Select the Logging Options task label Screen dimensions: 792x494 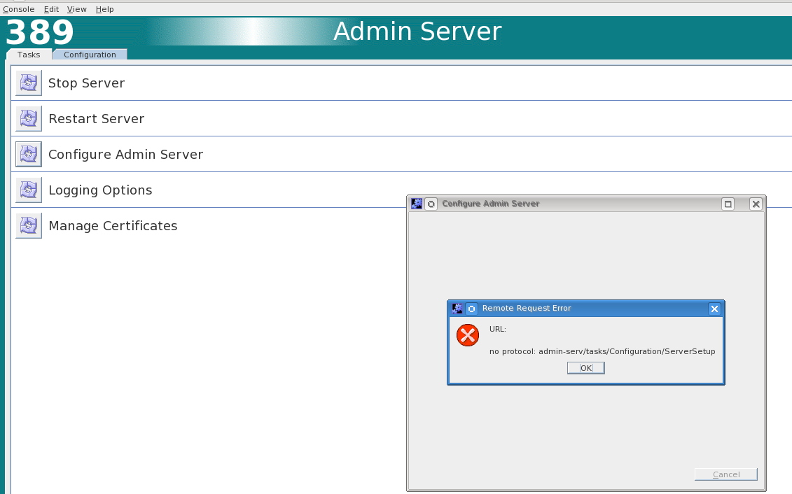click(100, 190)
